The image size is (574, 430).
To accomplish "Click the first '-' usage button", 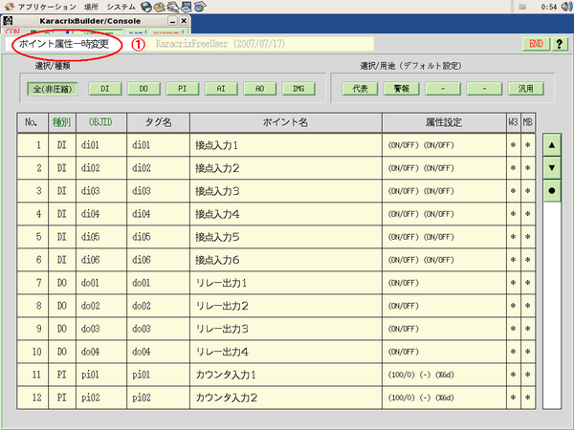I will pos(443,89).
